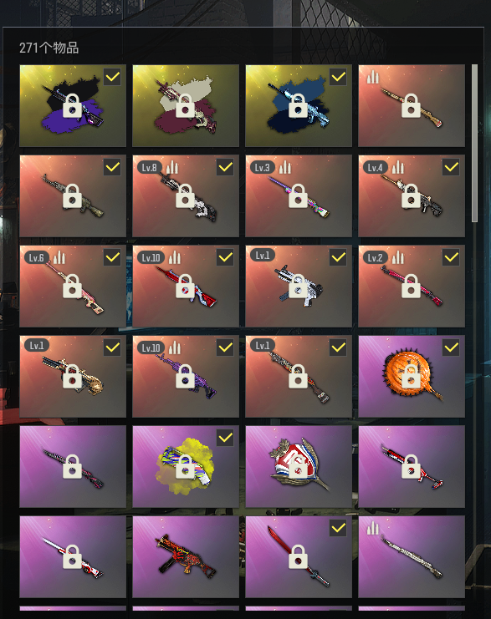Uncheck the checkmark on Lv.10 red rifle
This screenshot has height=619, width=491.
(x=225, y=257)
